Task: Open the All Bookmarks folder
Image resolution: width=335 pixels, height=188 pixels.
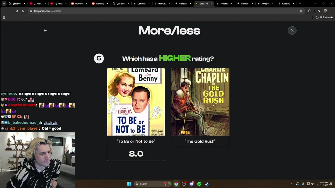Action: [324, 17]
